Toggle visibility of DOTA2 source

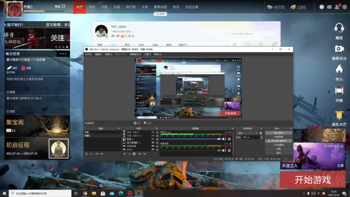coord(153,149)
